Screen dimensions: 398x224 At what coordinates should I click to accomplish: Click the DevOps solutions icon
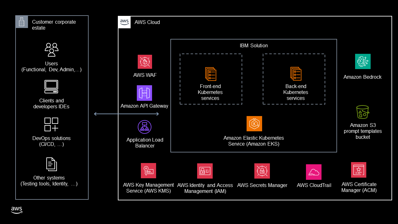coord(51,124)
